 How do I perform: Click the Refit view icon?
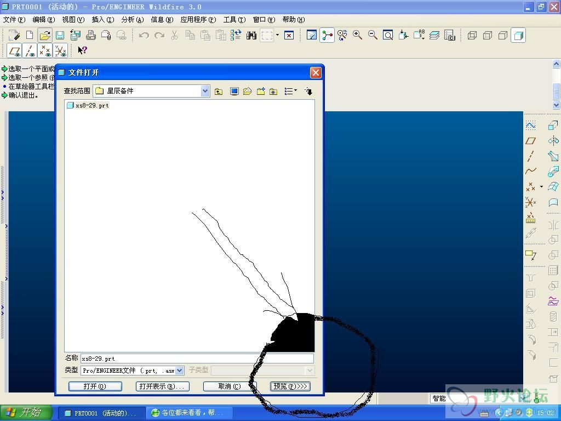click(x=388, y=35)
